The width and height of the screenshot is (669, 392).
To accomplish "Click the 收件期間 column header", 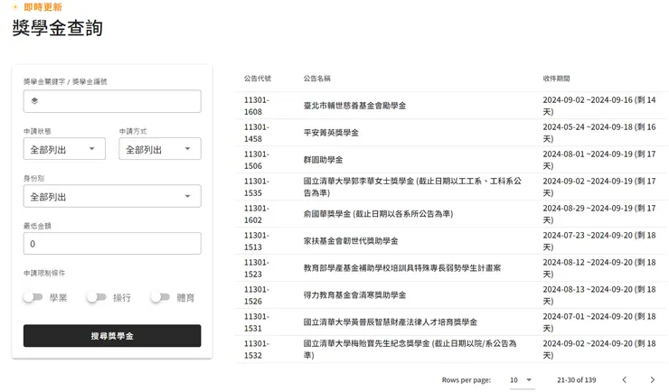I will coord(556,79).
